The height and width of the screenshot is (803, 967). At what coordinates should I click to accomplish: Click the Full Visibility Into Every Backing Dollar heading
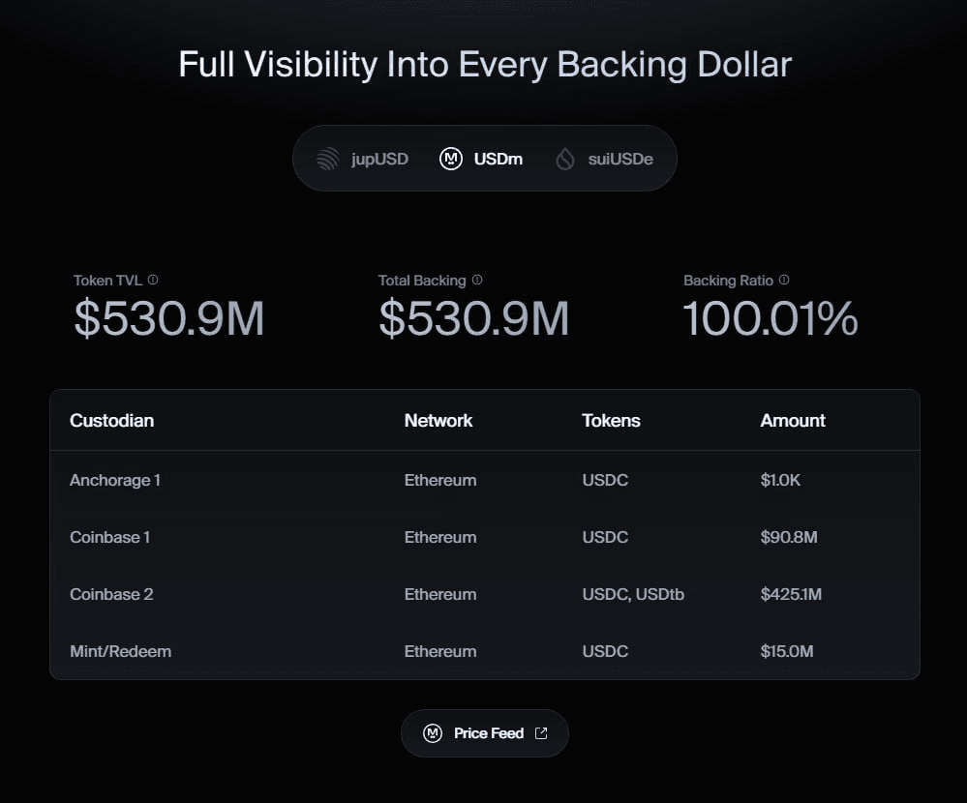[485, 65]
